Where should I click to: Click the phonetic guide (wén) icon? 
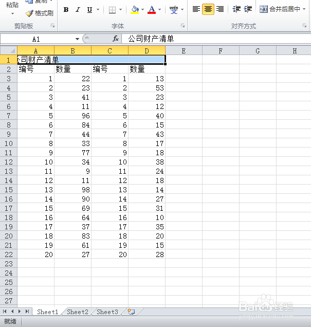click(x=174, y=10)
